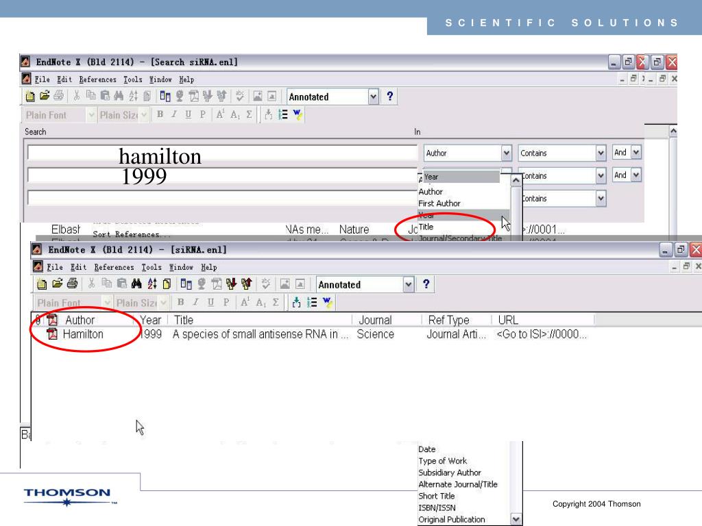Image resolution: width=702 pixels, height=526 pixels.
Task: Click Format Bibliography icon in lower siRNA.enl window
Action: tap(312, 303)
